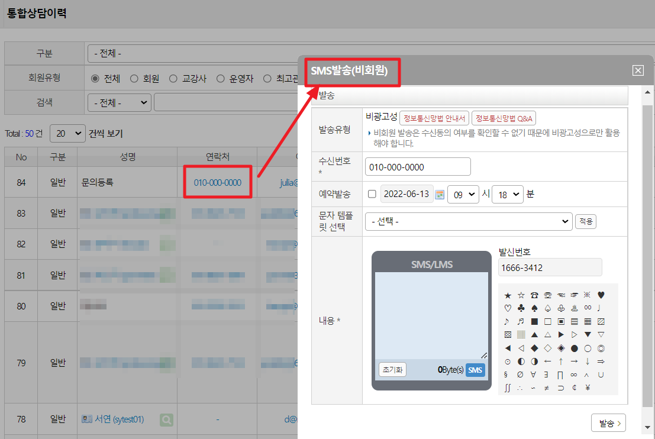Insert the filled black star symbol

(x=508, y=295)
